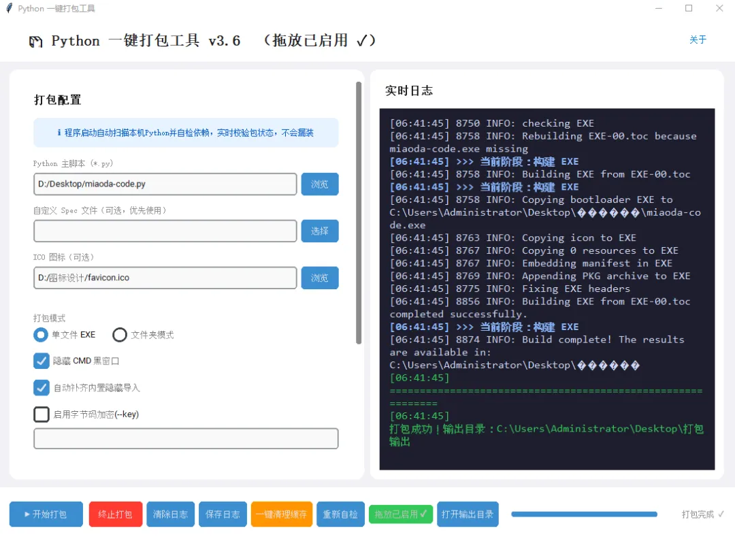The width and height of the screenshot is (735, 537).
Task: Clear log with 清除日志 button
Action: (170, 514)
